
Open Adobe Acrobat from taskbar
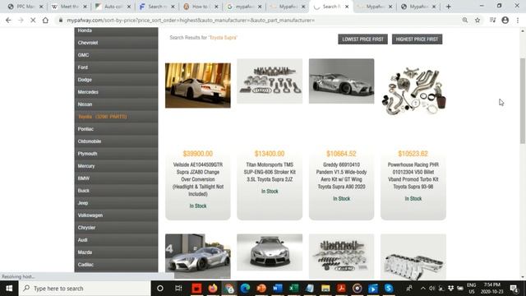point(341,289)
